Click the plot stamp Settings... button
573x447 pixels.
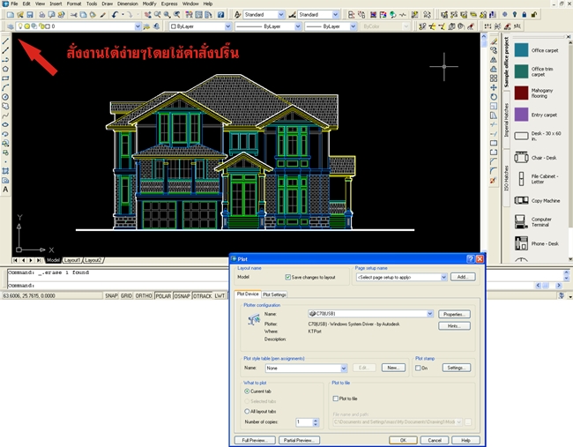point(457,368)
